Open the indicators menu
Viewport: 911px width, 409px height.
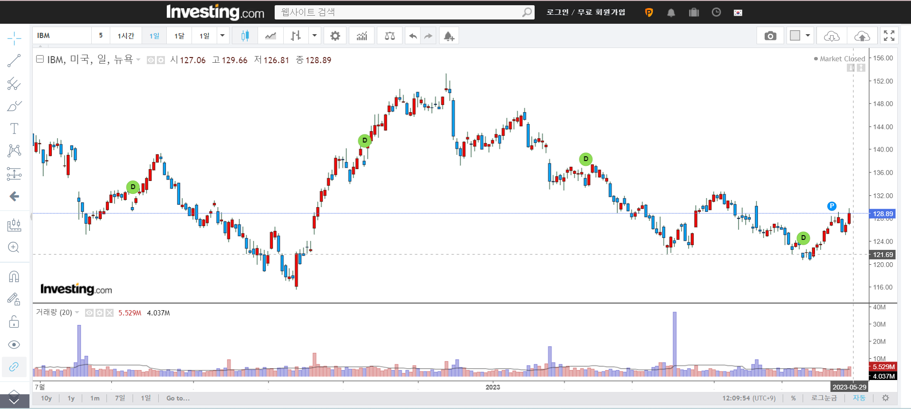click(362, 36)
